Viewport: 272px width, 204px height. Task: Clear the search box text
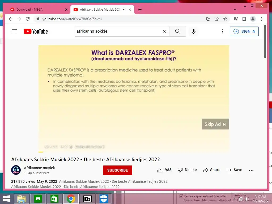(x=164, y=31)
